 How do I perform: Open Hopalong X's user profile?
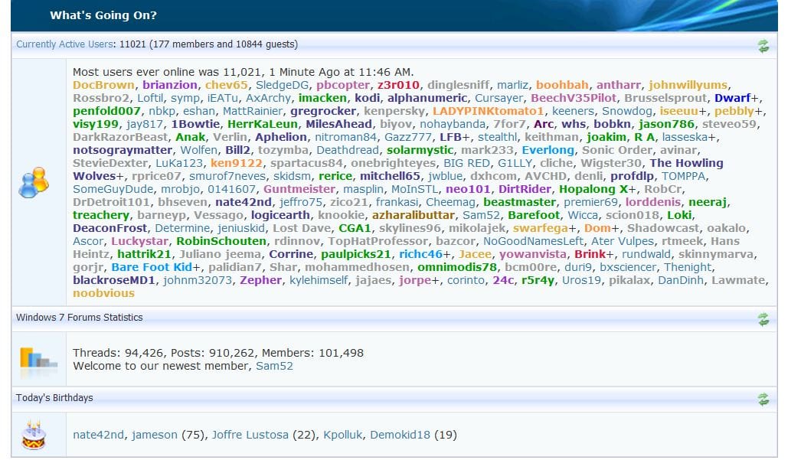pyautogui.click(x=593, y=189)
